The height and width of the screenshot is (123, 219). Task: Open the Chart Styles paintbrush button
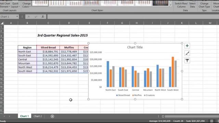(x=187, y=53)
